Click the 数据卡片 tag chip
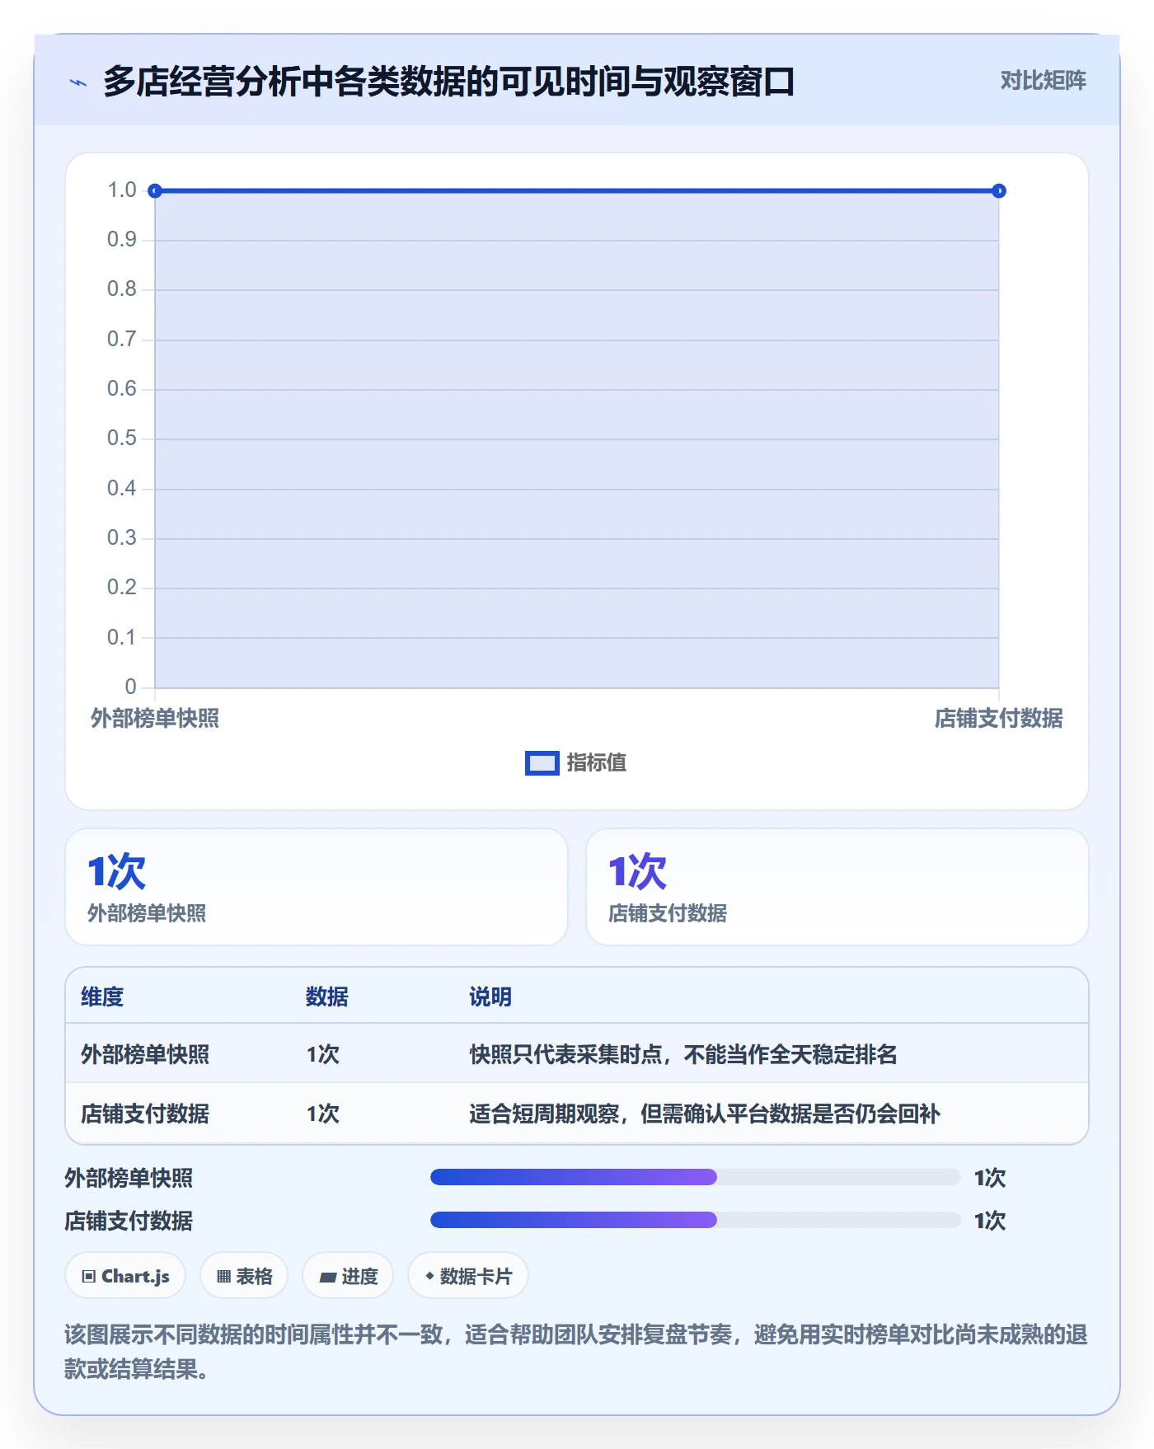1154x1449 pixels. pyautogui.click(x=468, y=1276)
